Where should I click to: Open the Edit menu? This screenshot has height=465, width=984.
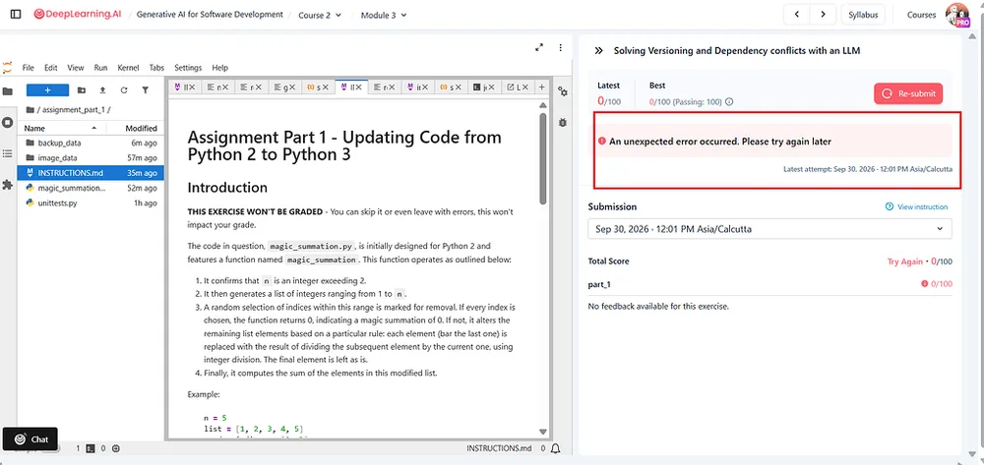(51, 68)
